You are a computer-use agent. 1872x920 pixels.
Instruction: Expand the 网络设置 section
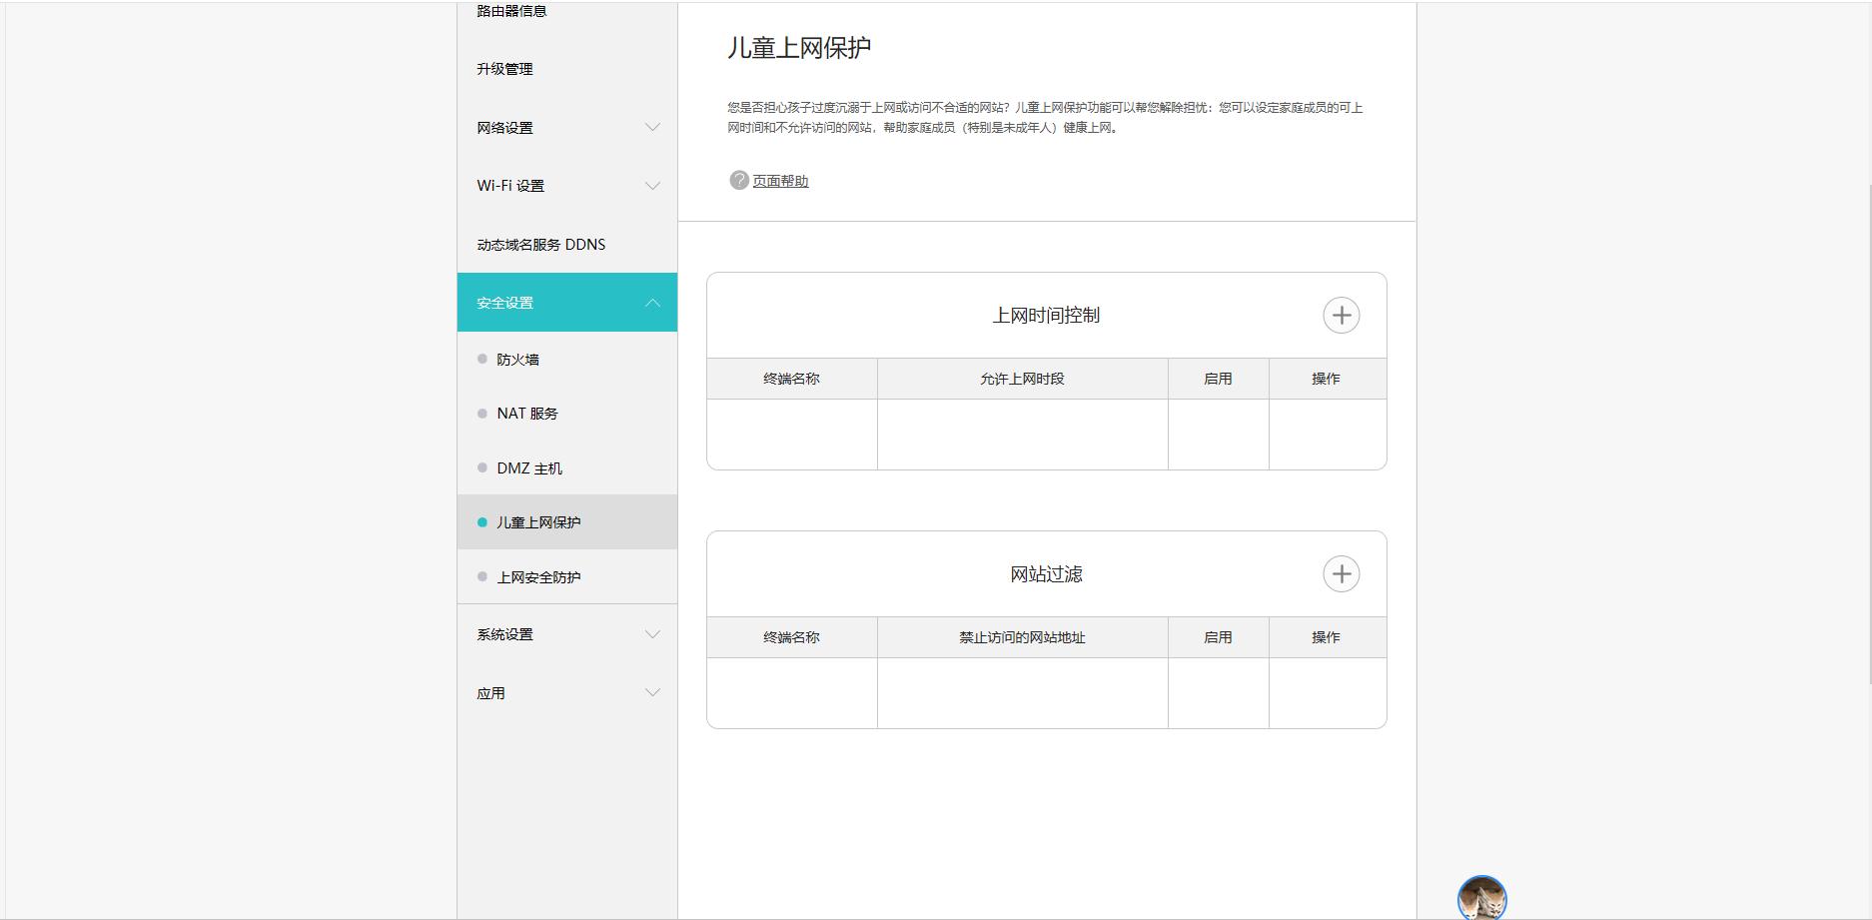point(503,128)
